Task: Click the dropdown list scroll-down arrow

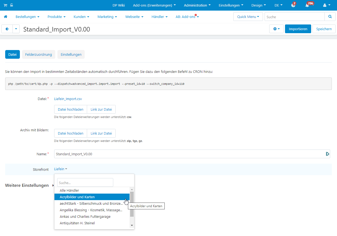Action: 132,225
